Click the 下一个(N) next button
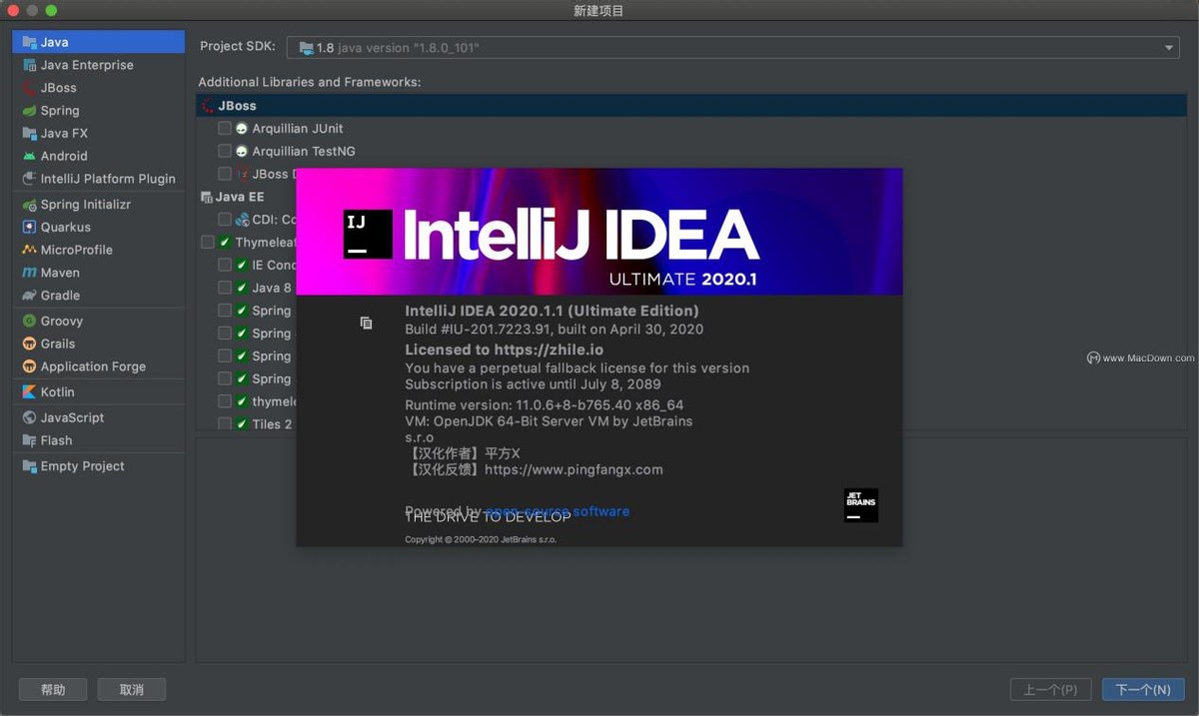Image resolution: width=1199 pixels, height=716 pixels. [1143, 690]
